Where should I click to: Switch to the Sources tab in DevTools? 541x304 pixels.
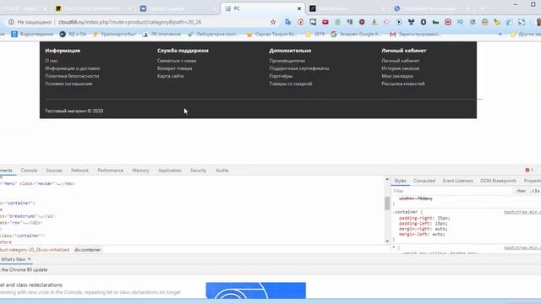[54, 171]
